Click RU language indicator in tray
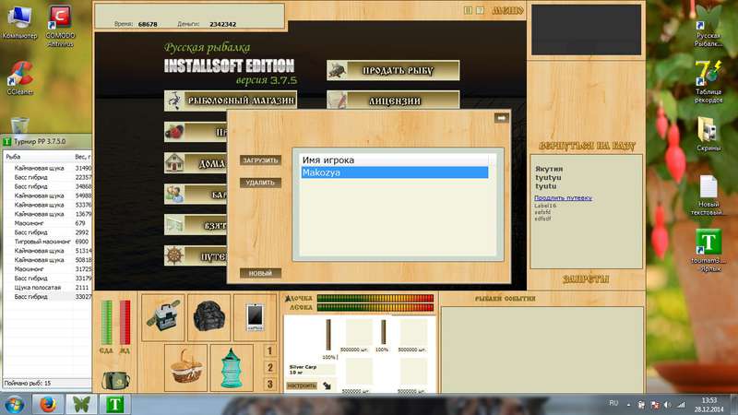 point(613,403)
